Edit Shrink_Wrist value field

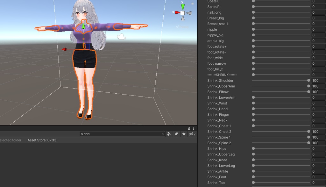click(x=318, y=103)
